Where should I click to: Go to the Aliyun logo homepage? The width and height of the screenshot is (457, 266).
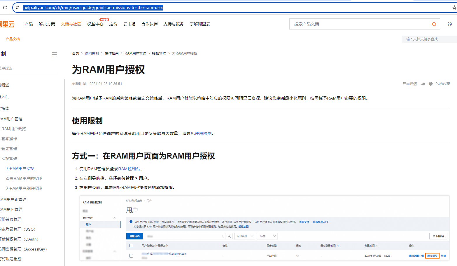7,24
